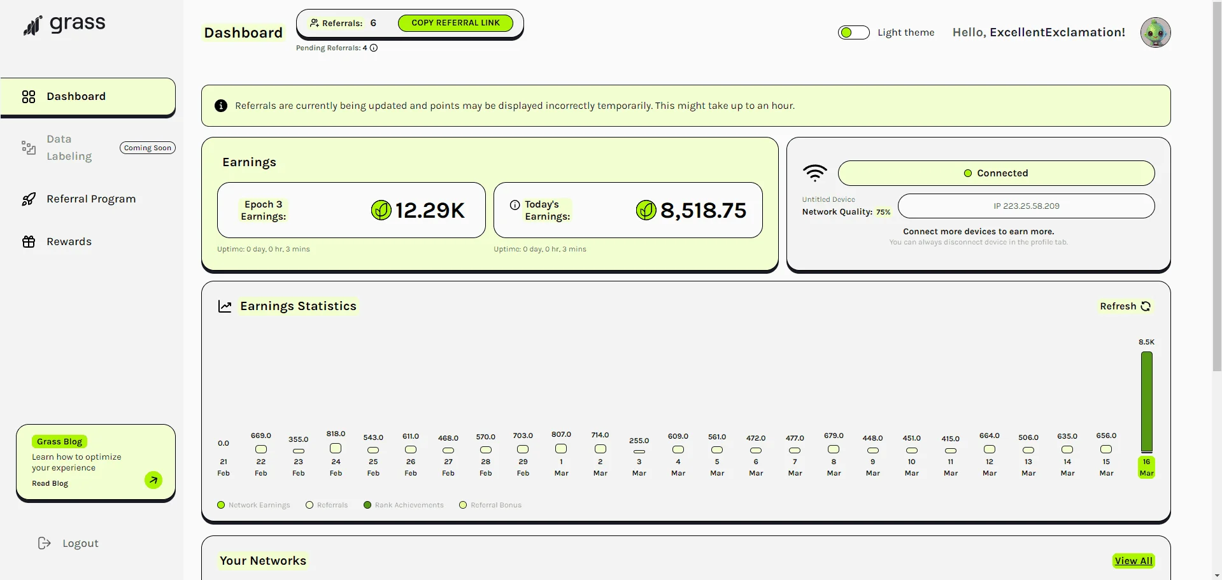Click the 8.5K bar value label
1222x580 pixels.
(1146, 342)
